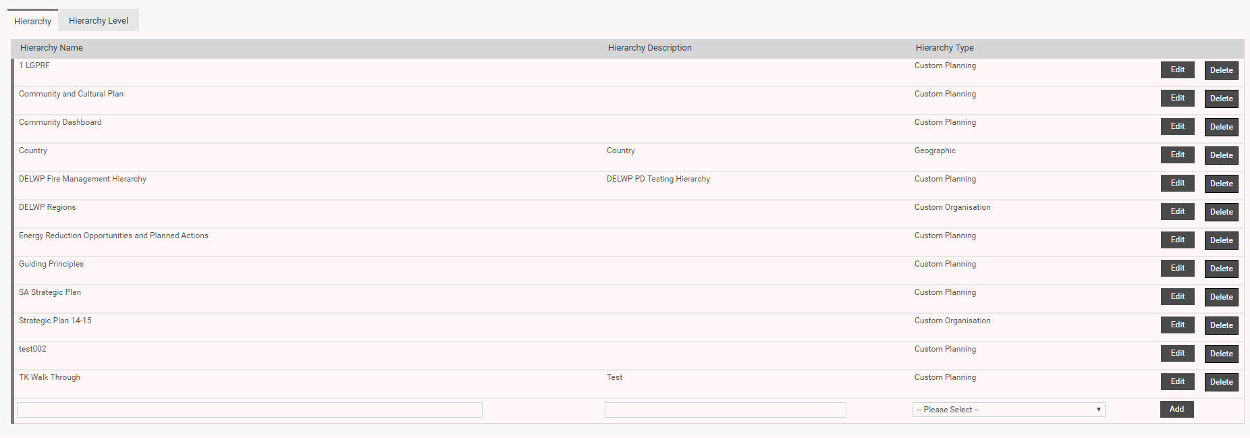Edit the Community and Cultural Plan row
Screen dimensions: 1250x438
tap(1178, 99)
